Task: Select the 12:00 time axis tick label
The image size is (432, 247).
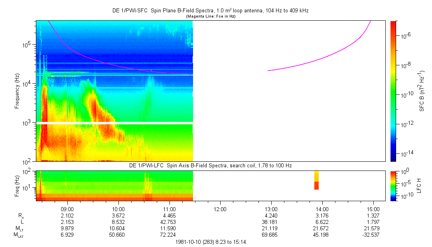Action: 220,209
